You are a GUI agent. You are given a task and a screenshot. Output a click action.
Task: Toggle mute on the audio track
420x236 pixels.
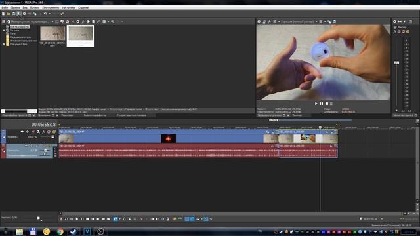[44, 146]
